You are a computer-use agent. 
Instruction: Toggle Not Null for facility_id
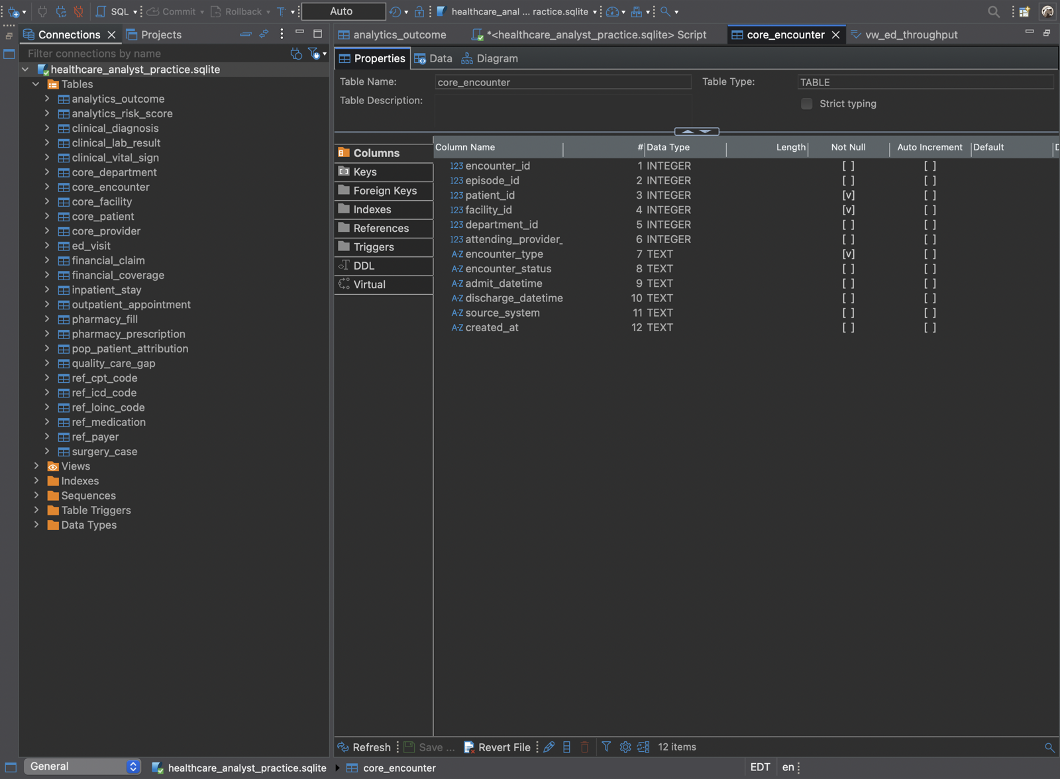click(848, 210)
